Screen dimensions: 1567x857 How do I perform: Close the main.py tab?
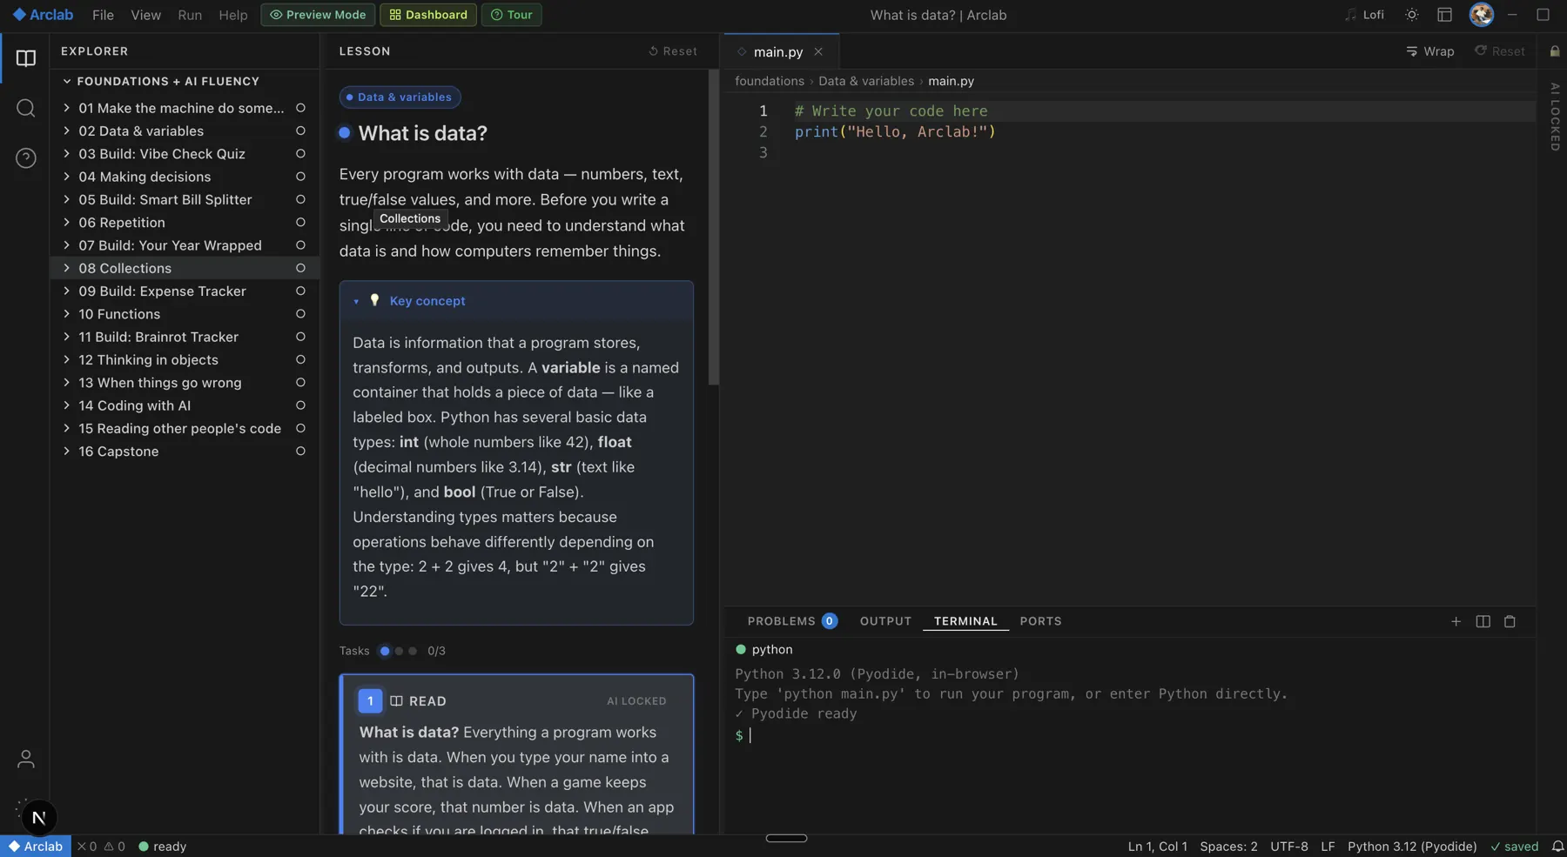pyautogui.click(x=818, y=52)
